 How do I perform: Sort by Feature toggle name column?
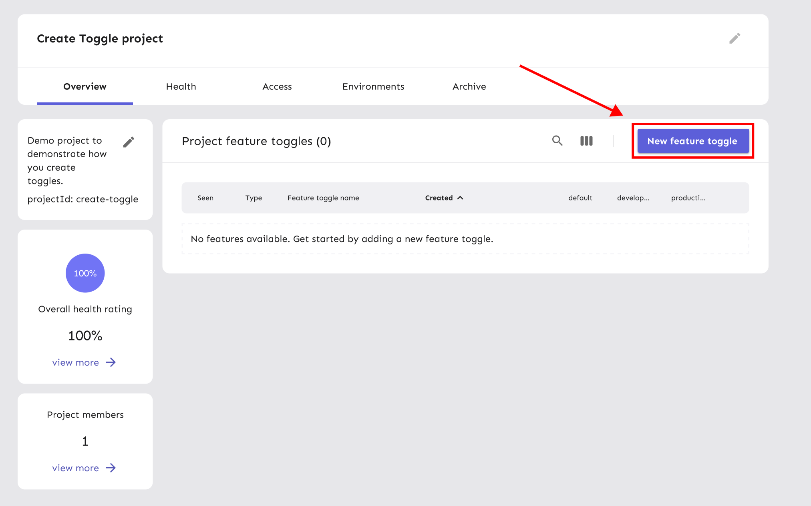point(323,198)
